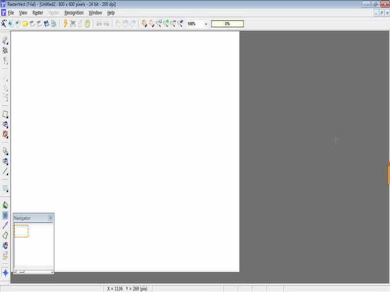Click the yellow new-document icon in toolbar

(x=25, y=23)
